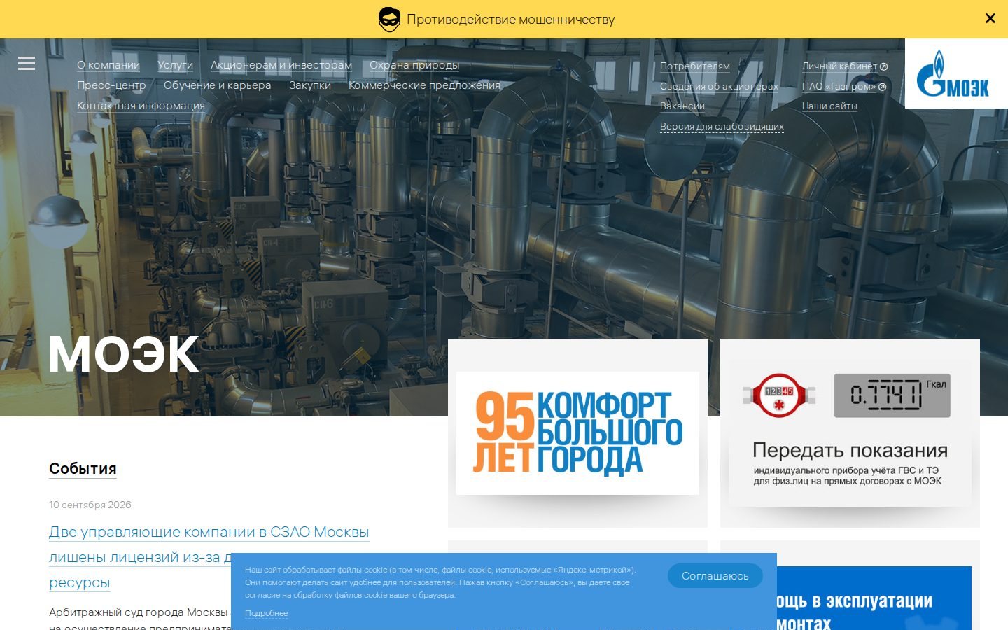
Task: Open Контактная информация page
Action: tap(141, 106)
